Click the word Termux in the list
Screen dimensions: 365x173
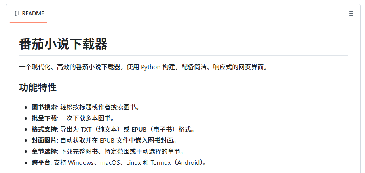(x=161, y=162)
